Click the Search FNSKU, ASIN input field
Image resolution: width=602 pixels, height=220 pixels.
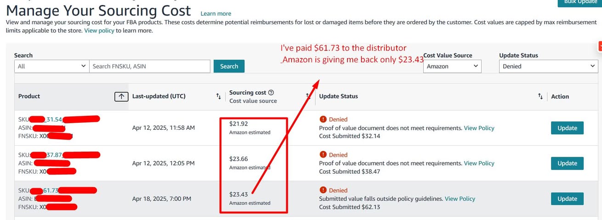click(150, 66)
